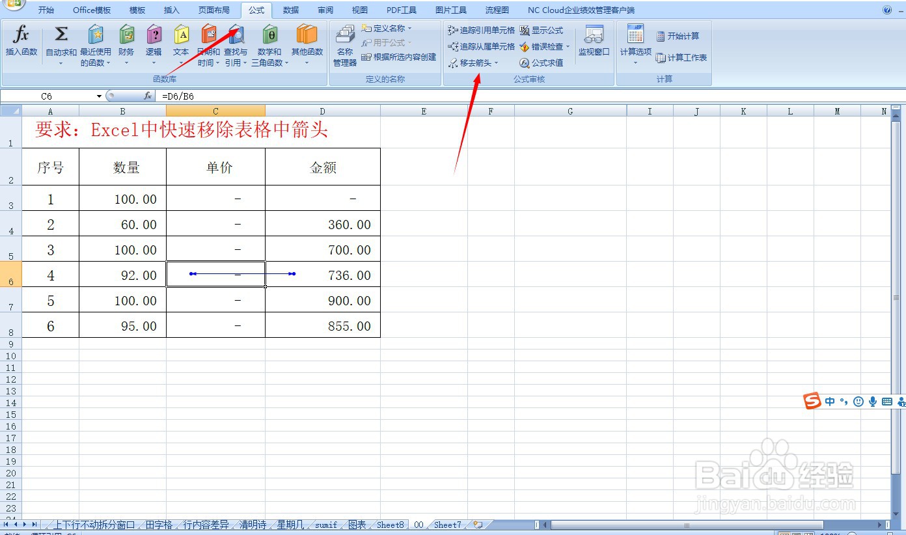
Task: Switch to the 数据 ribbon tab
Action: tap(291, 10)
